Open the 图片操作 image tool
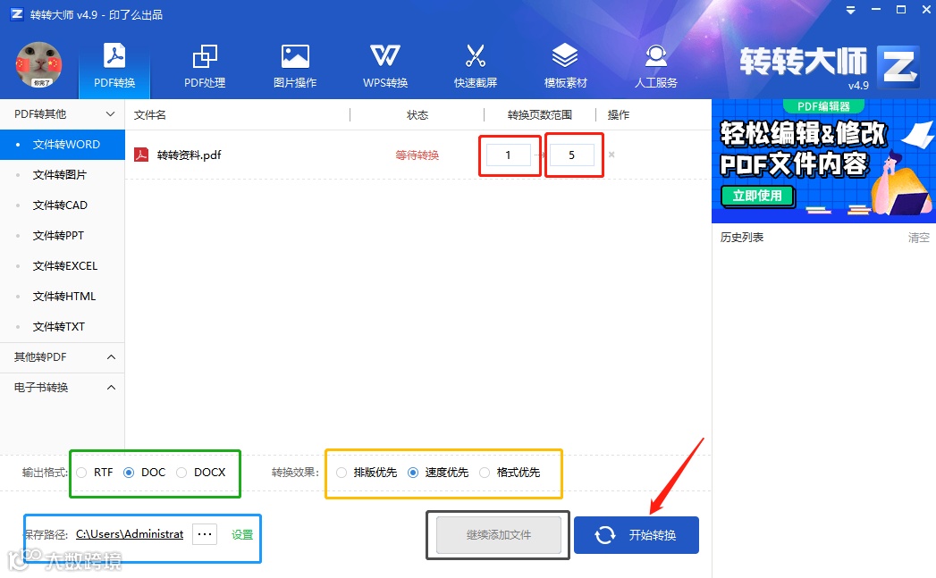The width and height of the screenshot is (936, 578). (295, 65)
